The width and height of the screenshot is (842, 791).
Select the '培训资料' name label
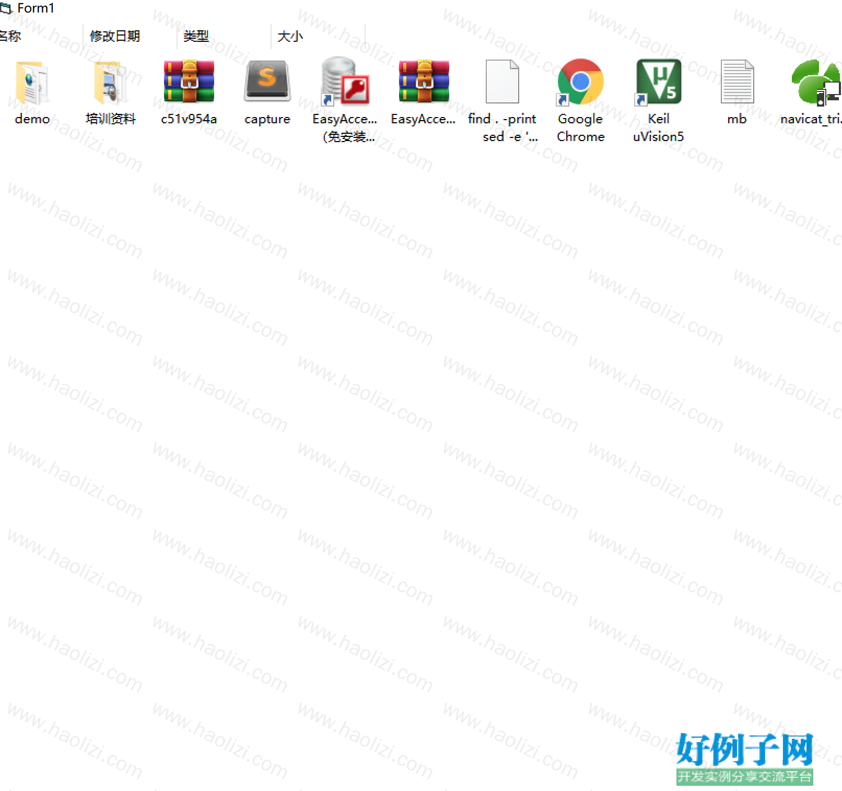111,119
